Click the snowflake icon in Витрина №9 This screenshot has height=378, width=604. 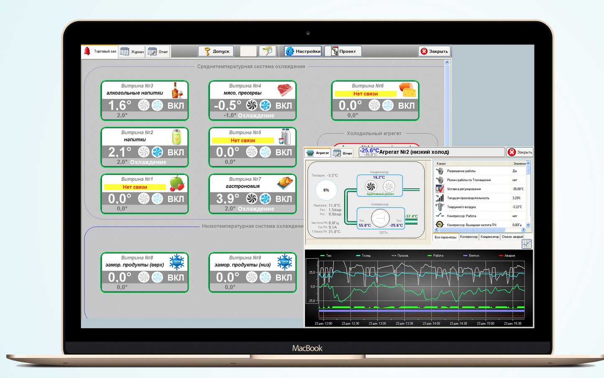(x=265, y=277)
